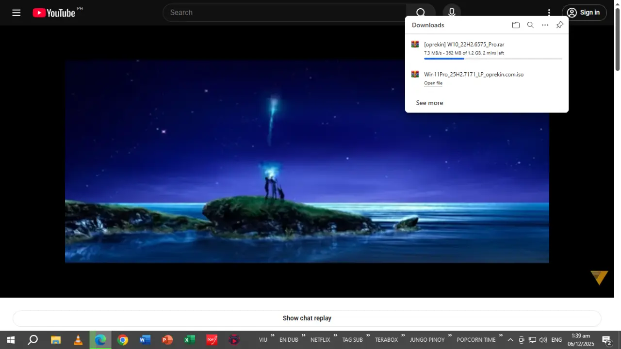
Task: Click the YouTube search magnifier button
Action: (x=421, y=13)
